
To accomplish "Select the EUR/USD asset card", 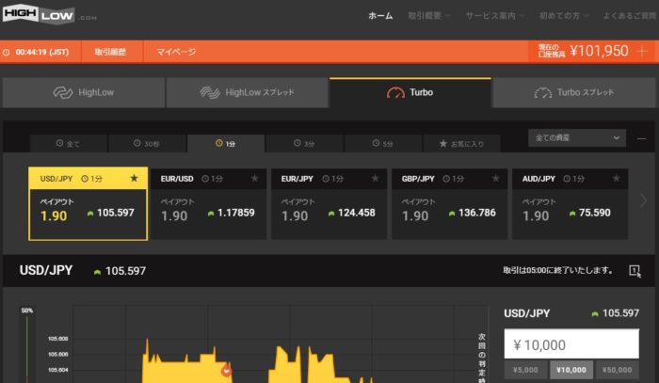I will tap(208, 203).
